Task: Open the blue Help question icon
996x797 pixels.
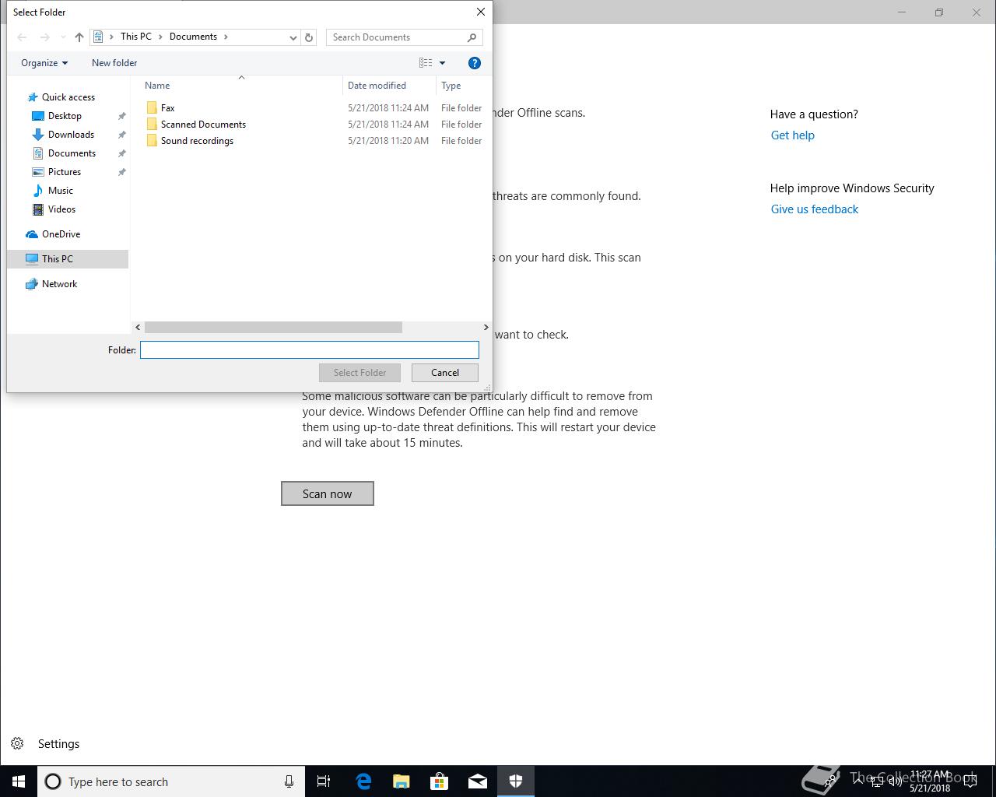Action: click(474, 63)
